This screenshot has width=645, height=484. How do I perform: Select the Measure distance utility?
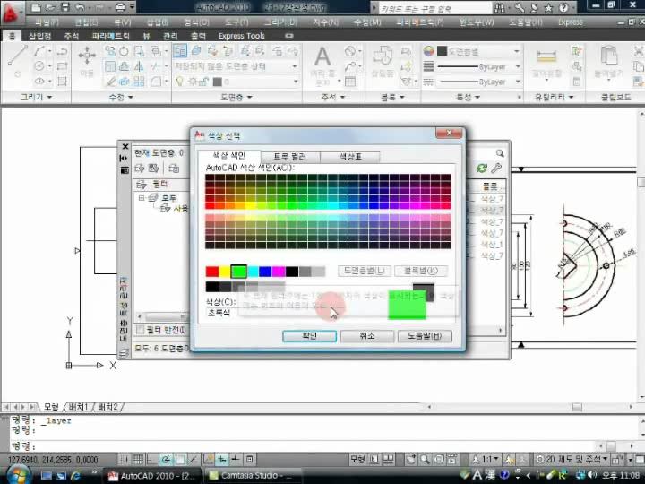click(x=546, y=62)
